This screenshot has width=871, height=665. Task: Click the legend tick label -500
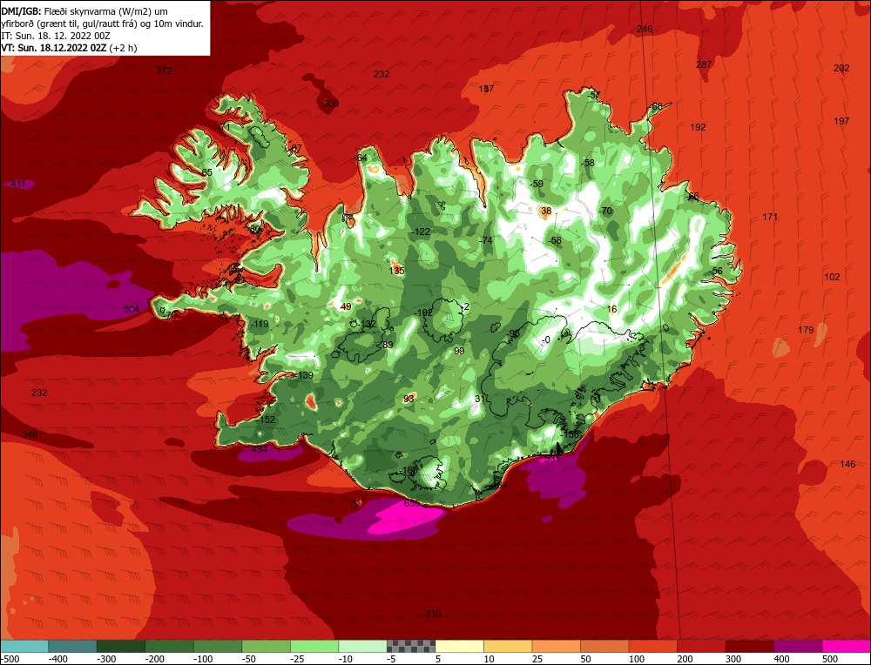10,659
